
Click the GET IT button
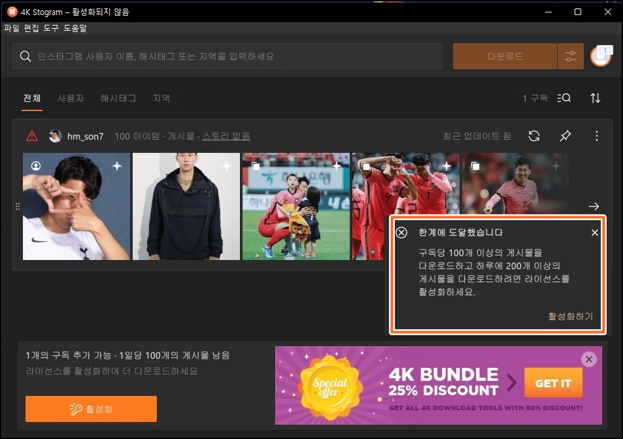pyautogui.click(x=554, y=383)
